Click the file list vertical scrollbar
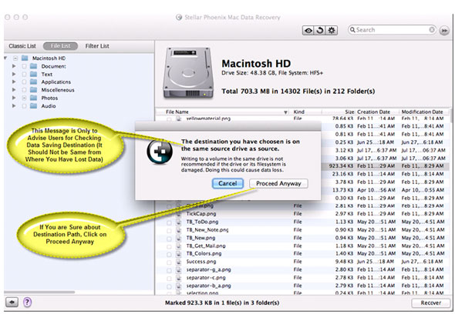The image size is (455, 324). click(451, 115)
